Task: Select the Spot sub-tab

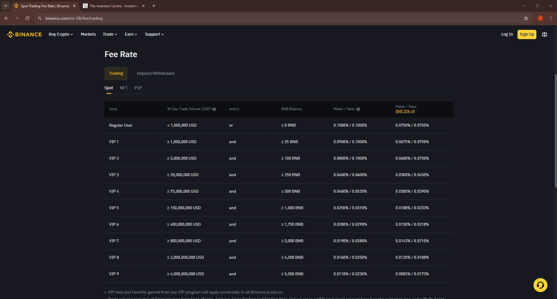Action: click(x=109, y=88)
